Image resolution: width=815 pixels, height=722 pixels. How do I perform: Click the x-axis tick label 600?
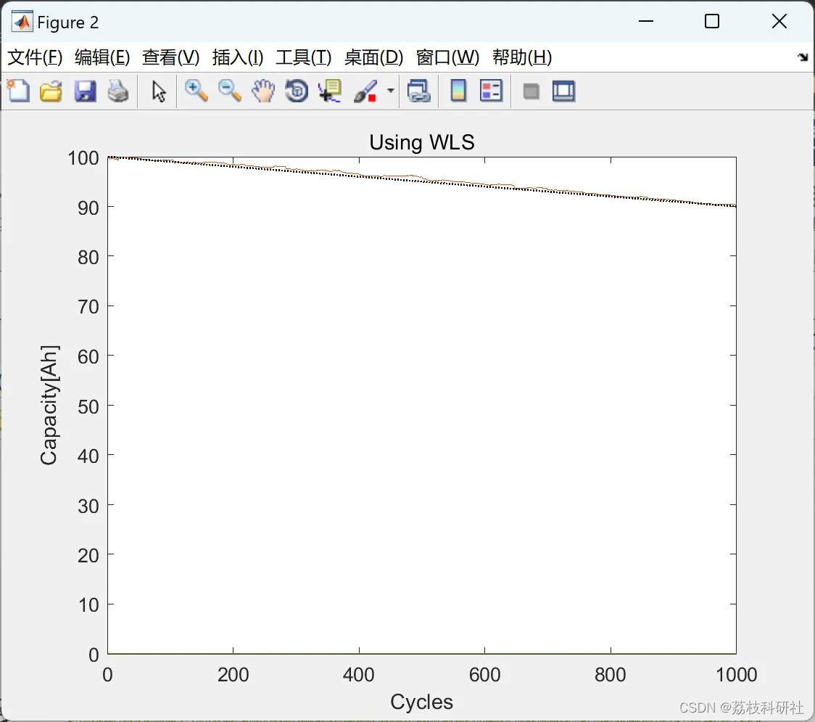(484, 675)
